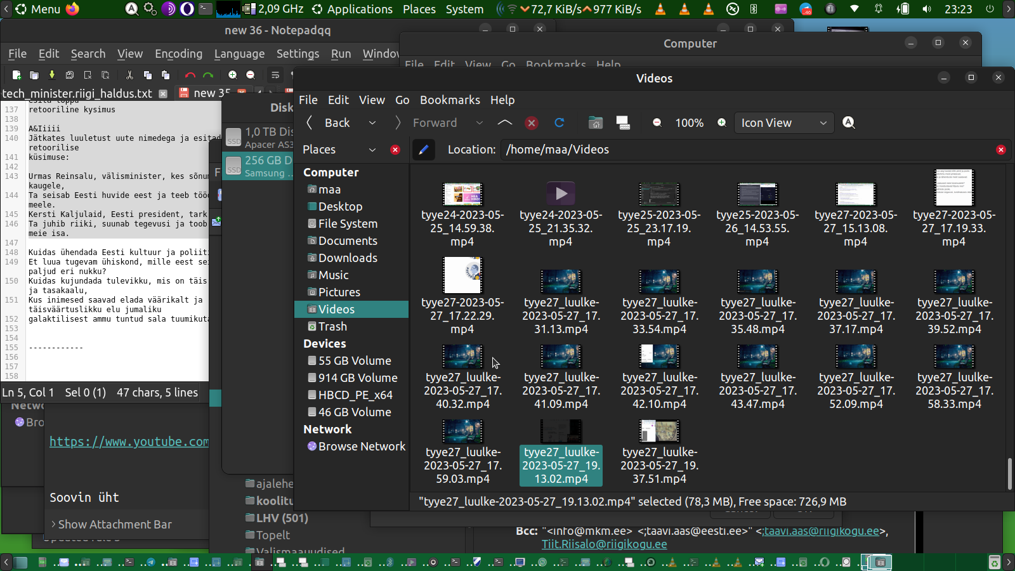Open the Home folder icon in toolbar
The width and height of the screenshot is (1015, 571).
pos(595,123)
